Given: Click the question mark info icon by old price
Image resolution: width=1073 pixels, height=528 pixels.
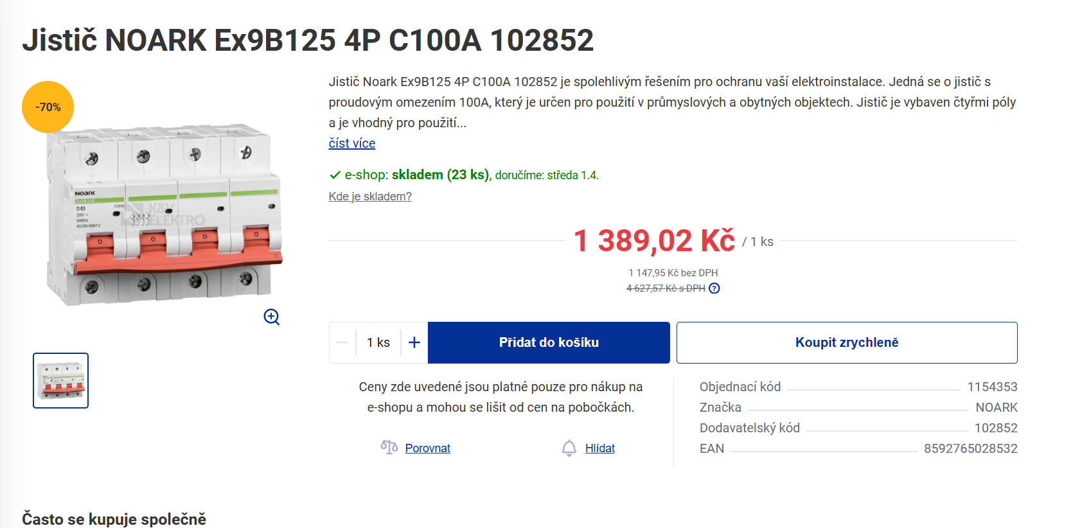Looking at the screenshot, I should (x=714, y=288).
